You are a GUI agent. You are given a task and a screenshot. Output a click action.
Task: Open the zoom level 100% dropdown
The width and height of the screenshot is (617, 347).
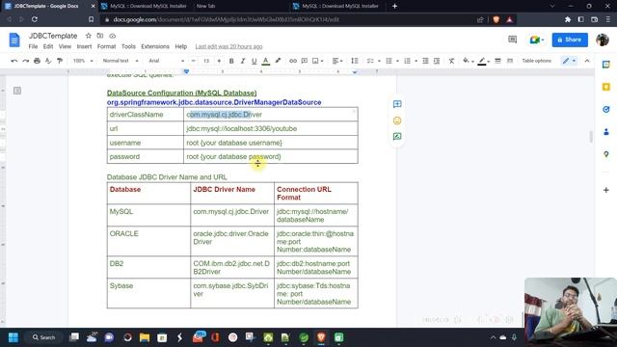click(83, 61)
